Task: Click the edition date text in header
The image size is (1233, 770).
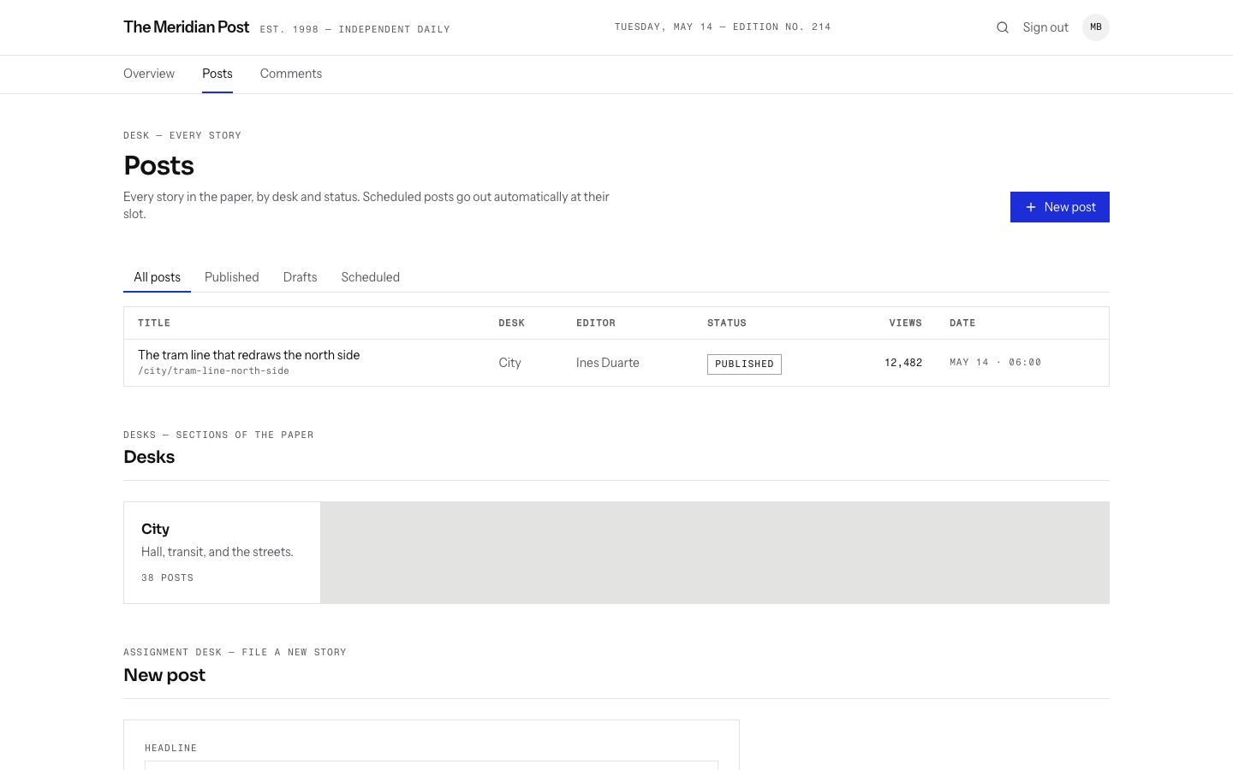Action: 723,27
